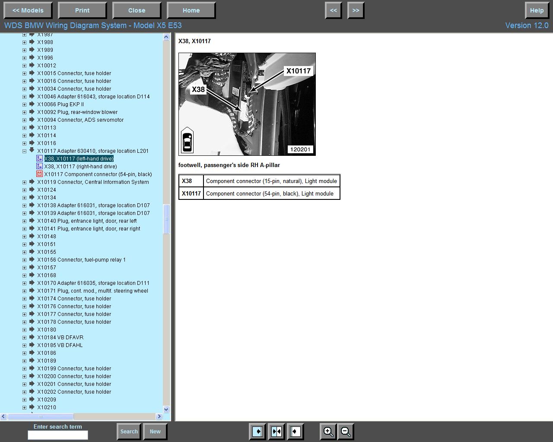Maximize the right content pane layout icon

tap(296, 431)
